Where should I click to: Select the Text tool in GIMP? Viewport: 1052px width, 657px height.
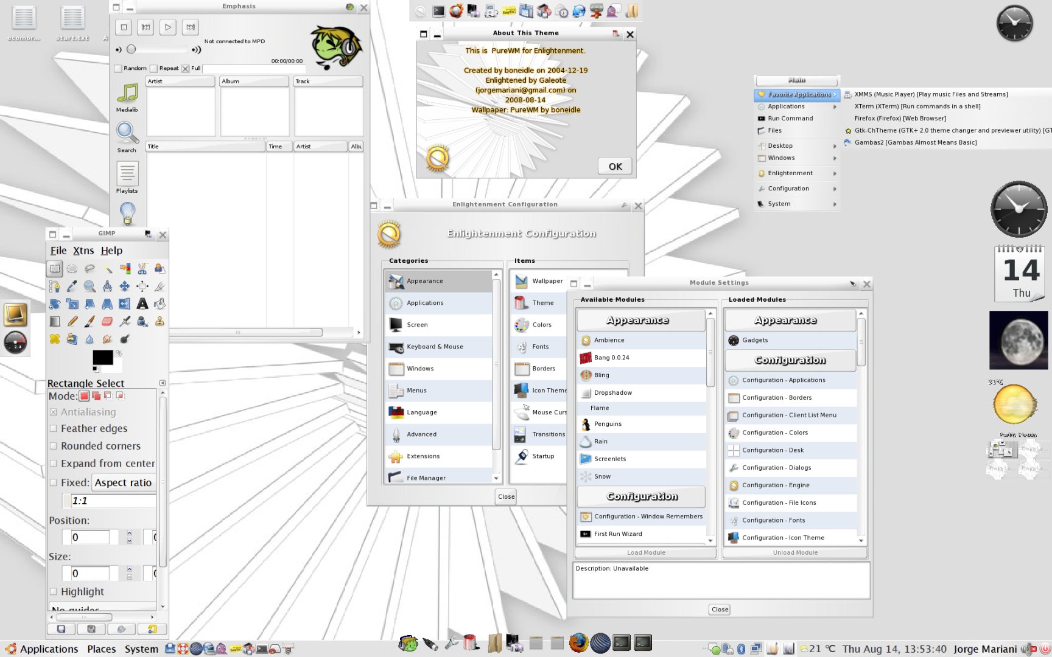[x=142, y=304]
